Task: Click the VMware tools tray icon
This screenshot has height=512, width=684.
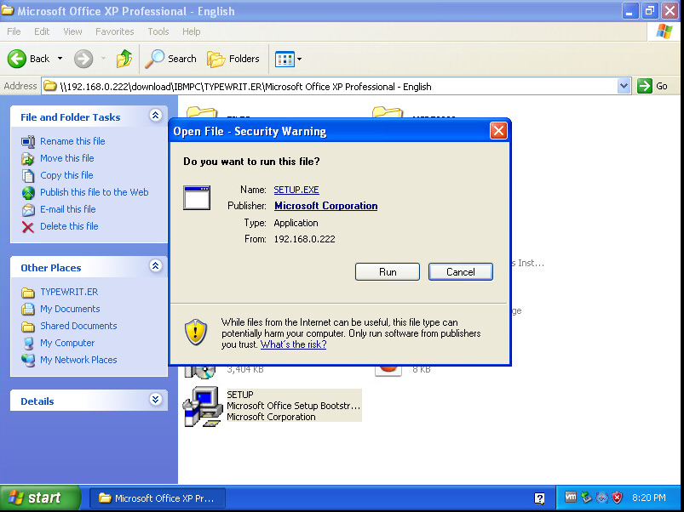Action: 570,497
